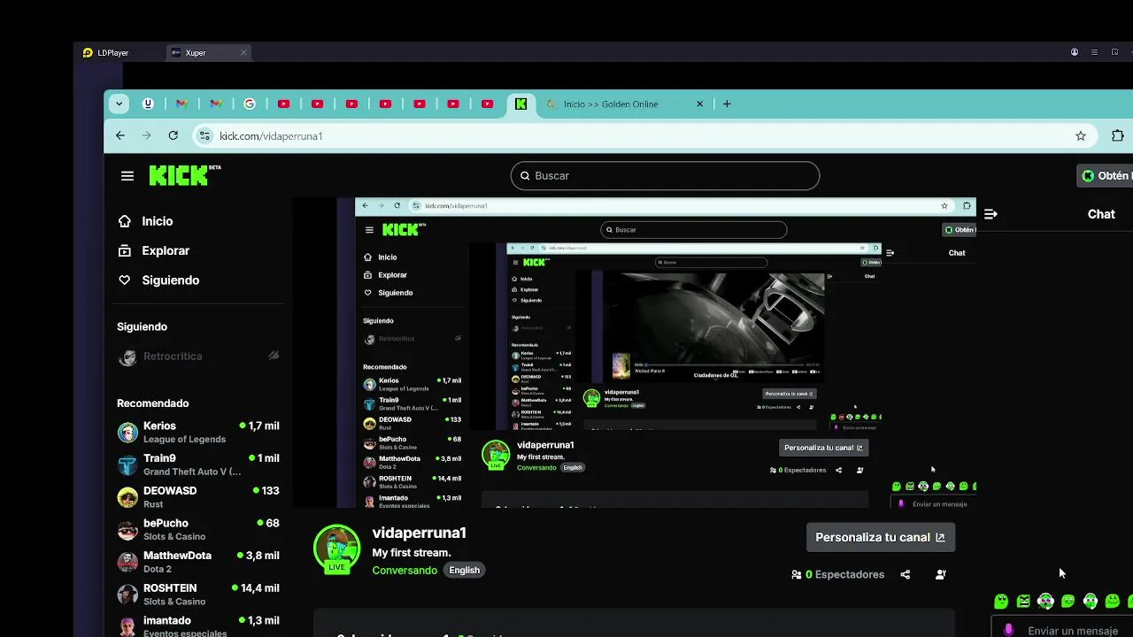Open the Siguiendo heart item in the sidebar
Image resolution: width=1133 pixels, height=637 pixels.
pyautogui.click(x=170, y=280)
